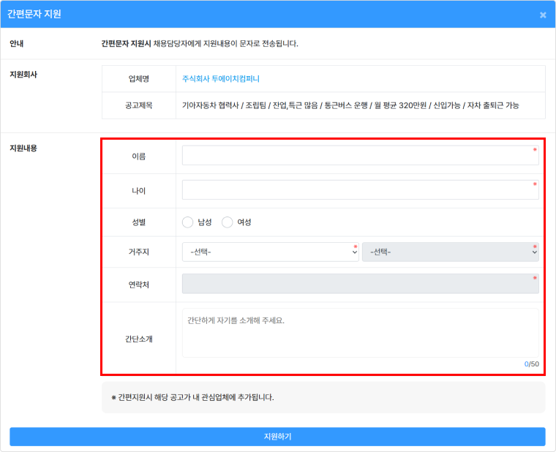Viewport: 556px width, 452px height.
Task: Click the 0/50 character counter
Action: point(531,364)
